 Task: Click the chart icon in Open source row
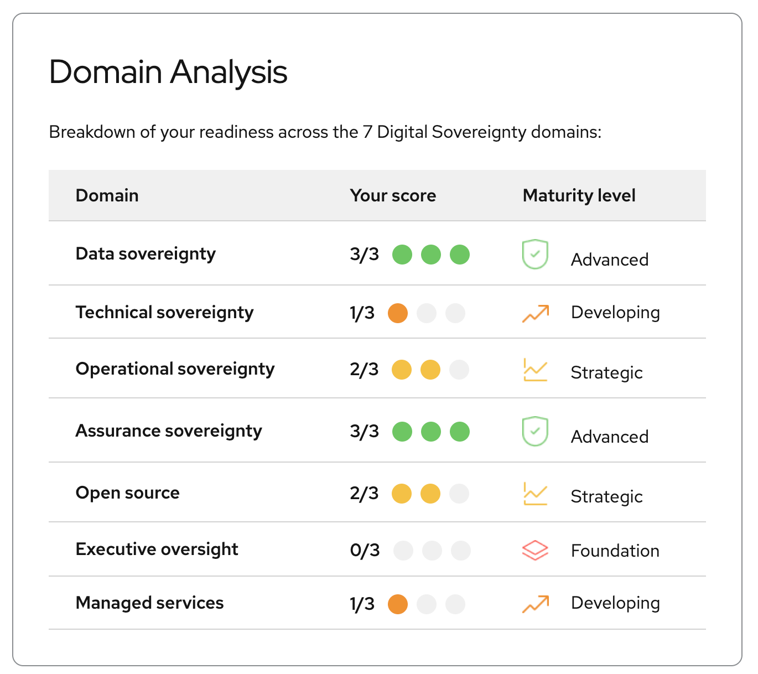535,494
